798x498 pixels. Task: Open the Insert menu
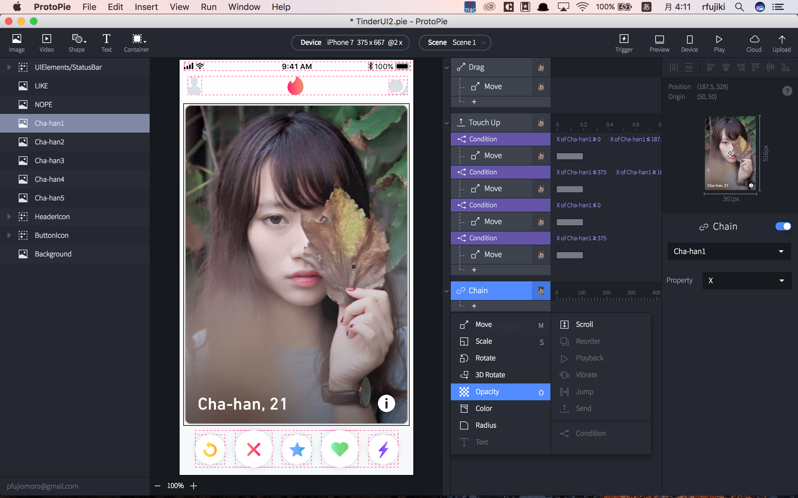tap(145, 7)
